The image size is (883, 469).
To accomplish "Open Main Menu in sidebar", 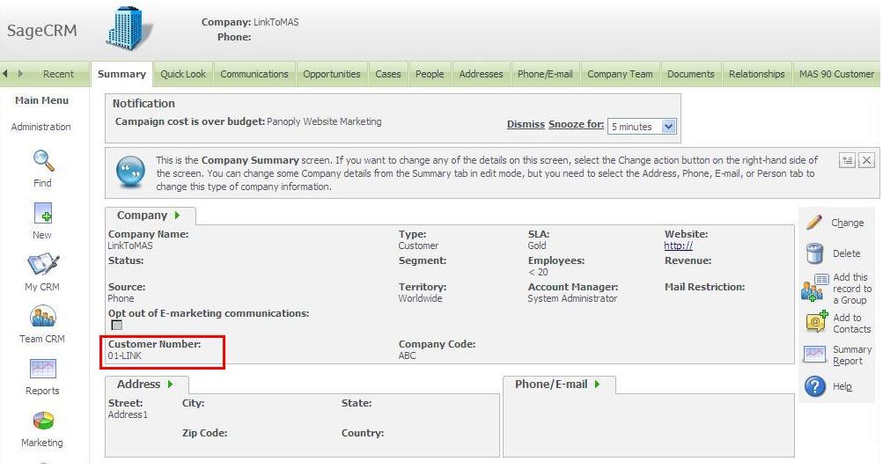I will click(41, 100).
